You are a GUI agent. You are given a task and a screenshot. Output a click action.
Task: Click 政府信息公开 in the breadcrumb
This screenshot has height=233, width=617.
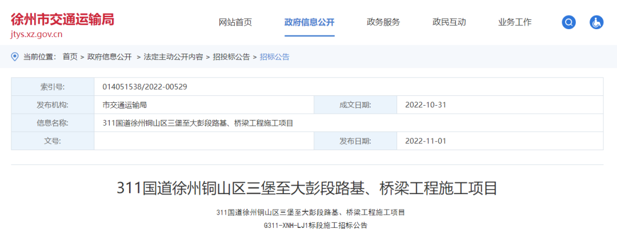(x=109, y=57)
